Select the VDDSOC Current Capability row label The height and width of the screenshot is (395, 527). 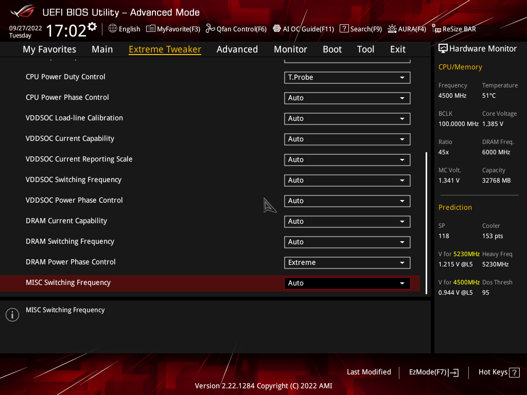pyautogui.click(x=70, y=139)
